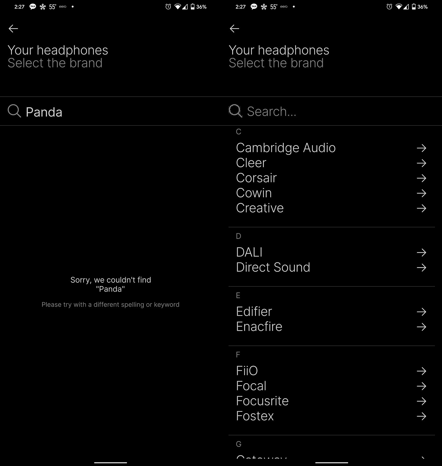
Task: Tap the arrow next to Fostex
Action: [x=421, y=416]
